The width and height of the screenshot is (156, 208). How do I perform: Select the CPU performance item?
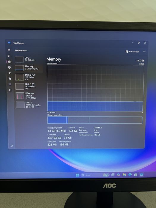coord(29,59)
